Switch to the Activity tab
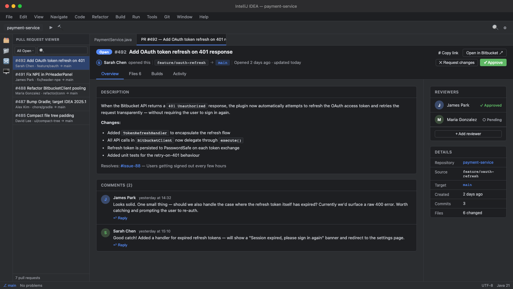Viewport: 513px width, 289px height. [180, 74]
